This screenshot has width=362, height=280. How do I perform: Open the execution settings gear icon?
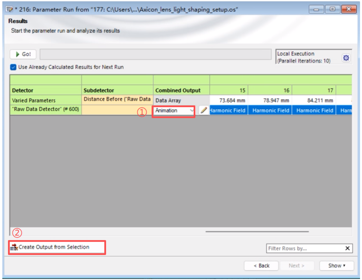tap(346, 58)
